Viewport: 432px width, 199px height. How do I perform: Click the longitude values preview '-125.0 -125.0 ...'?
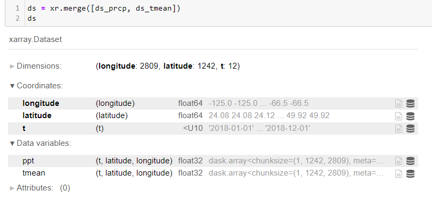coord(259,104)
